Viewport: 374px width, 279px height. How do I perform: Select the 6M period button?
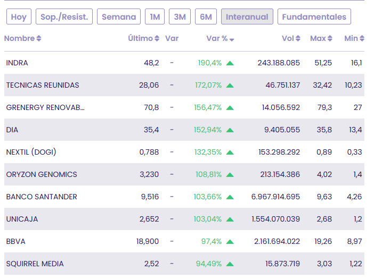point(206,17)
